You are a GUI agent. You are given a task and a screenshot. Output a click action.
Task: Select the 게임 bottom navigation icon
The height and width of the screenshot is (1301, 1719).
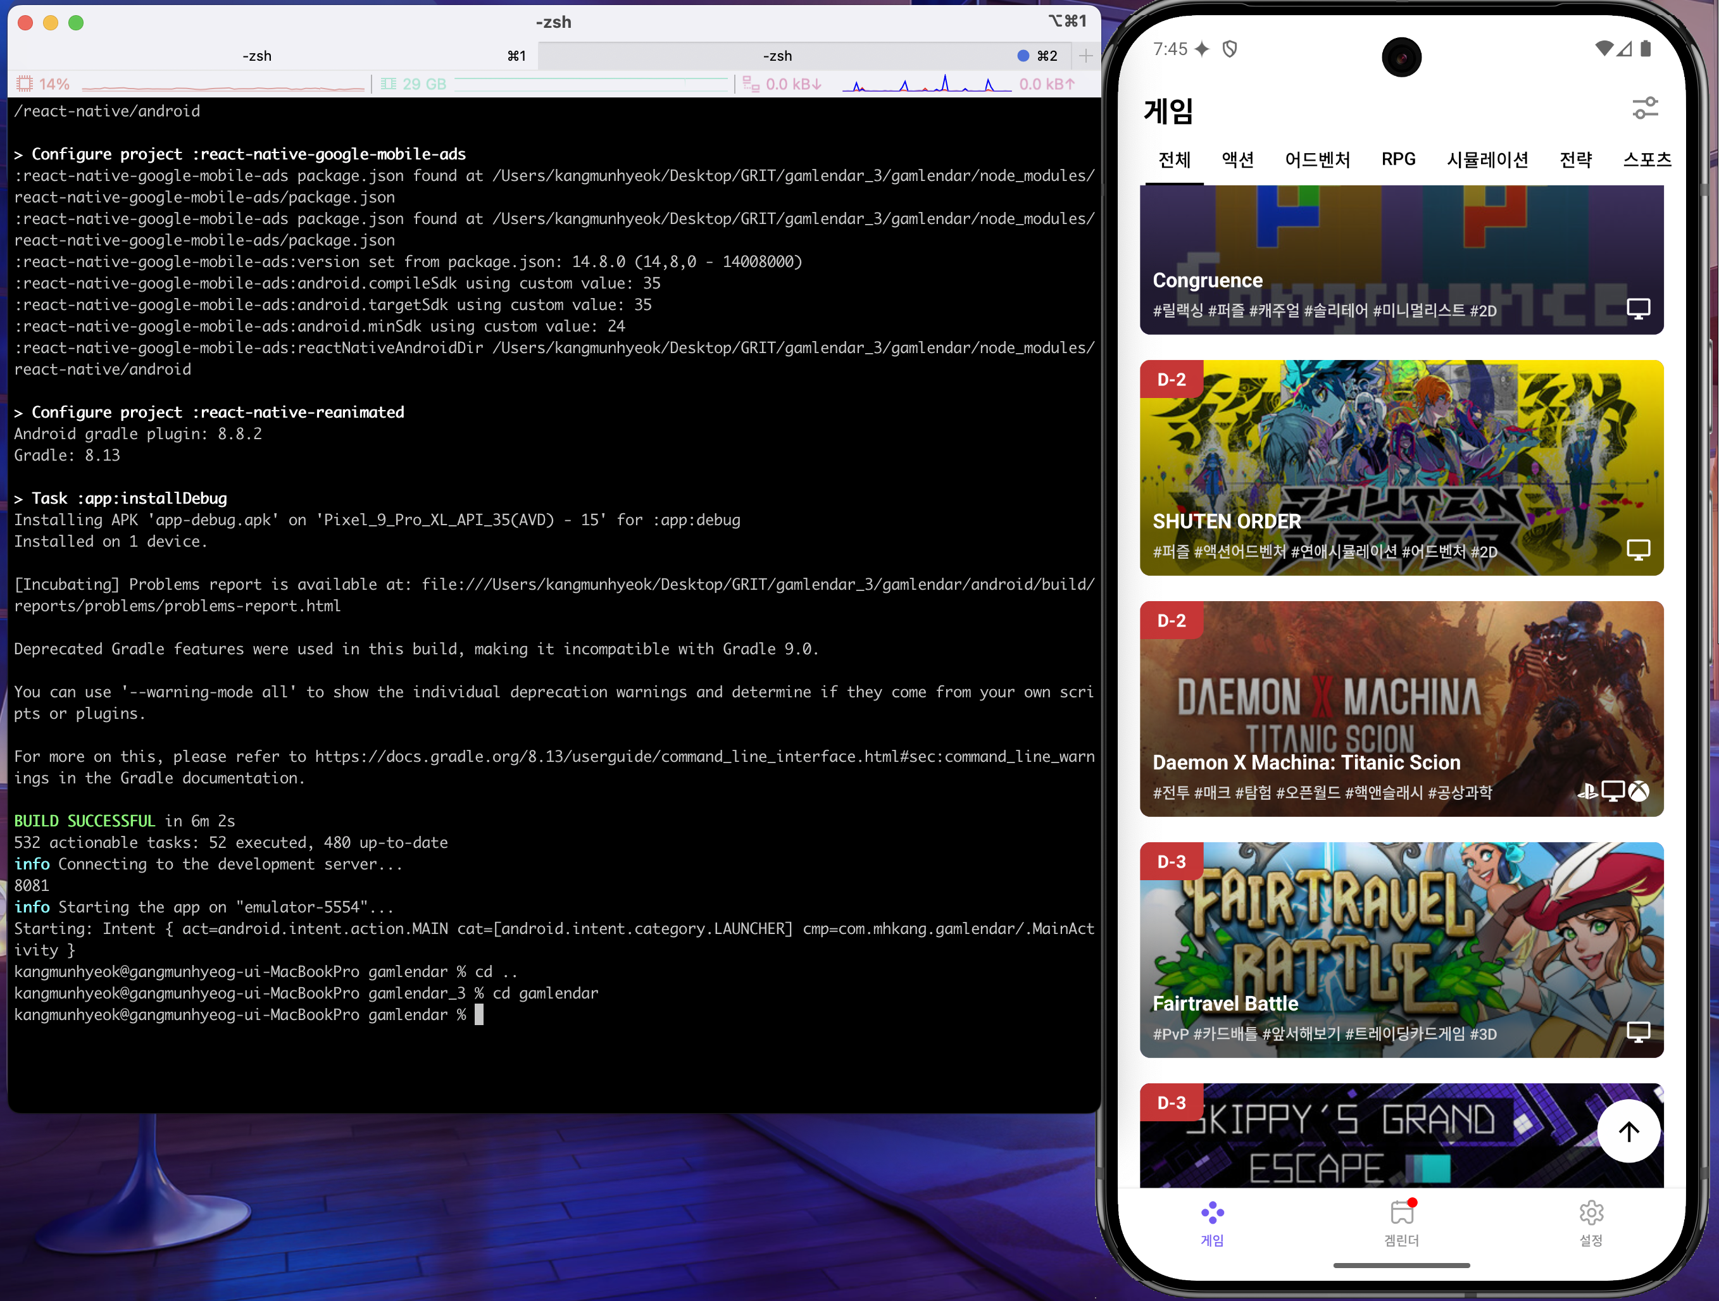click(x=1211, y=1213)
